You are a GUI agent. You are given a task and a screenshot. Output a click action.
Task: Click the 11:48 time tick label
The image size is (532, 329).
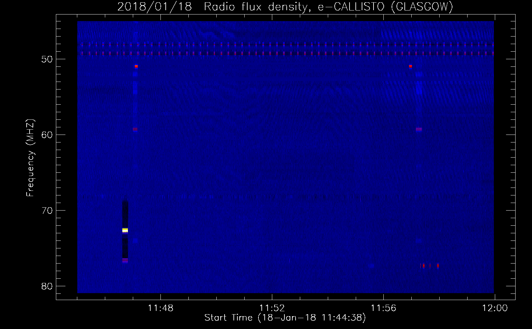tap(160, 308)
